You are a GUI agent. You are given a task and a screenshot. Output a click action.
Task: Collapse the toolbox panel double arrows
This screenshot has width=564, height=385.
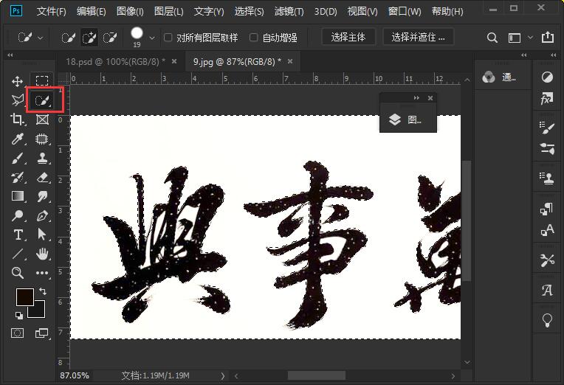[10, 55]
